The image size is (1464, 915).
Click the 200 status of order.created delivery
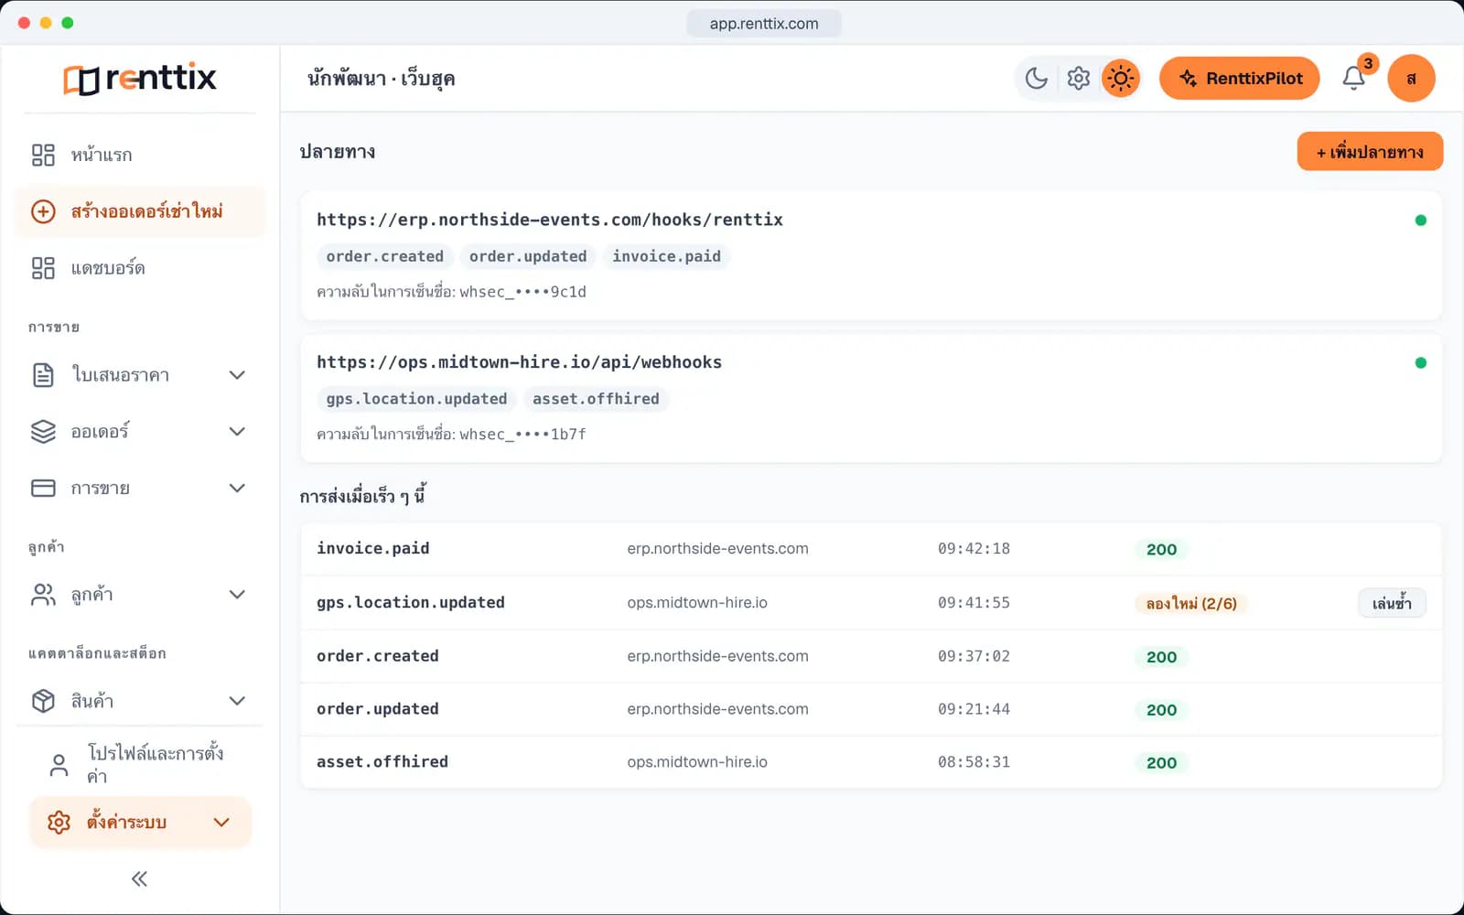1161,657
